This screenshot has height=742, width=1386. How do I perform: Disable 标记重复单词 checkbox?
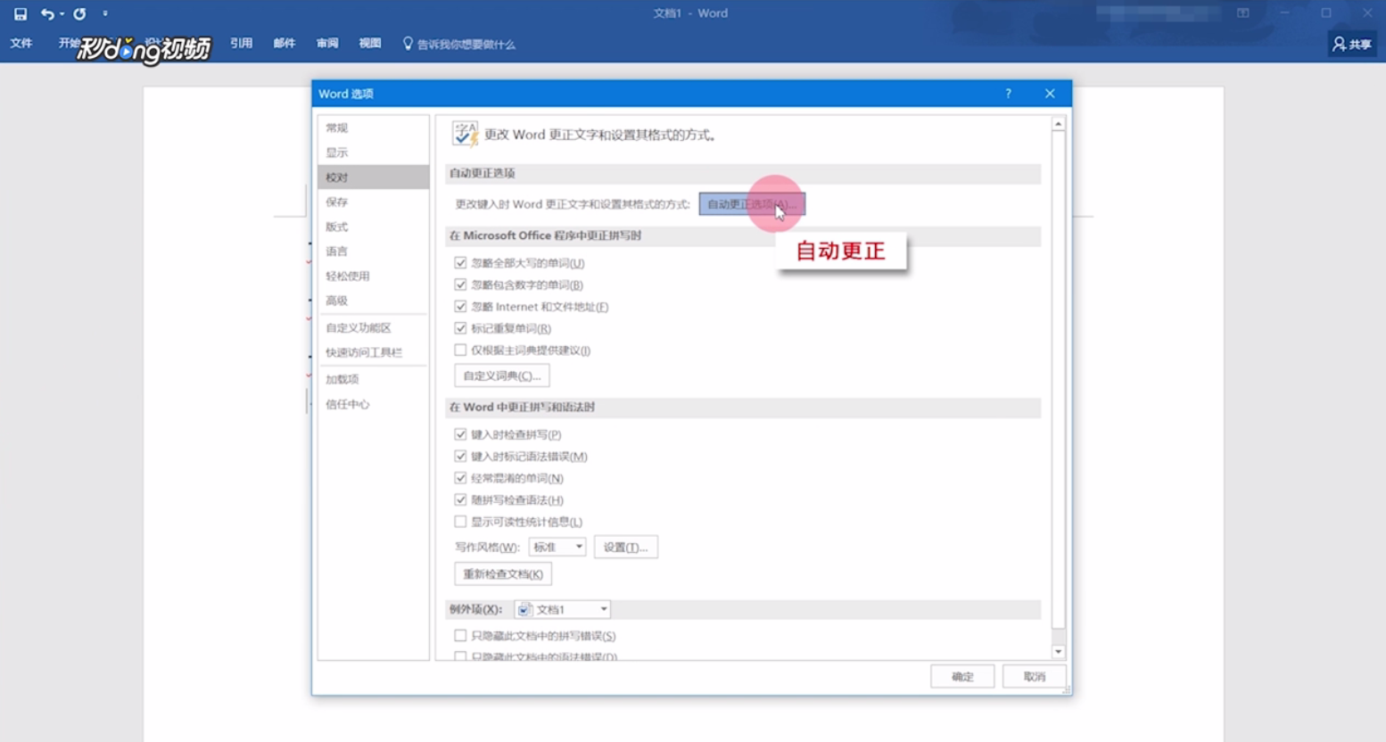[459, 327]
